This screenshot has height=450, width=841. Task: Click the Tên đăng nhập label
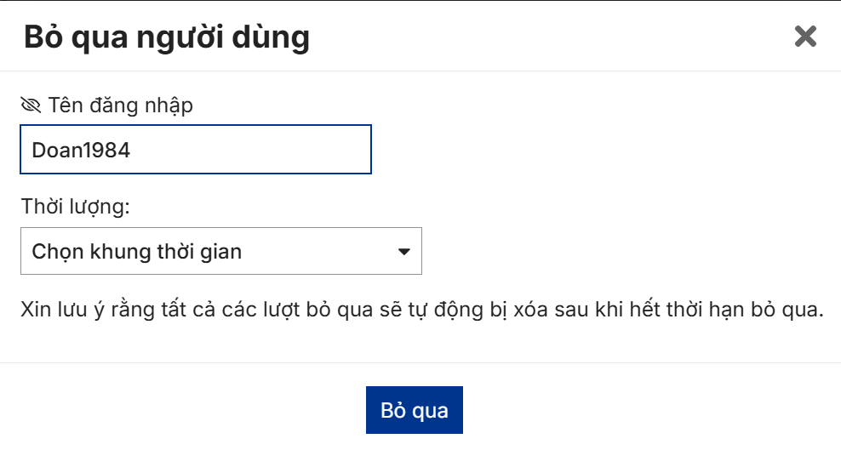(120, 105)
